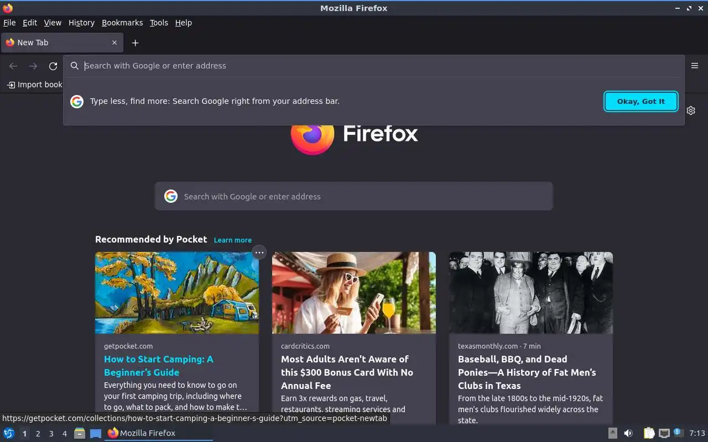708x442 pixels.
Task: Open the Firefox hamburger application menu
Action: click(695, 66)
